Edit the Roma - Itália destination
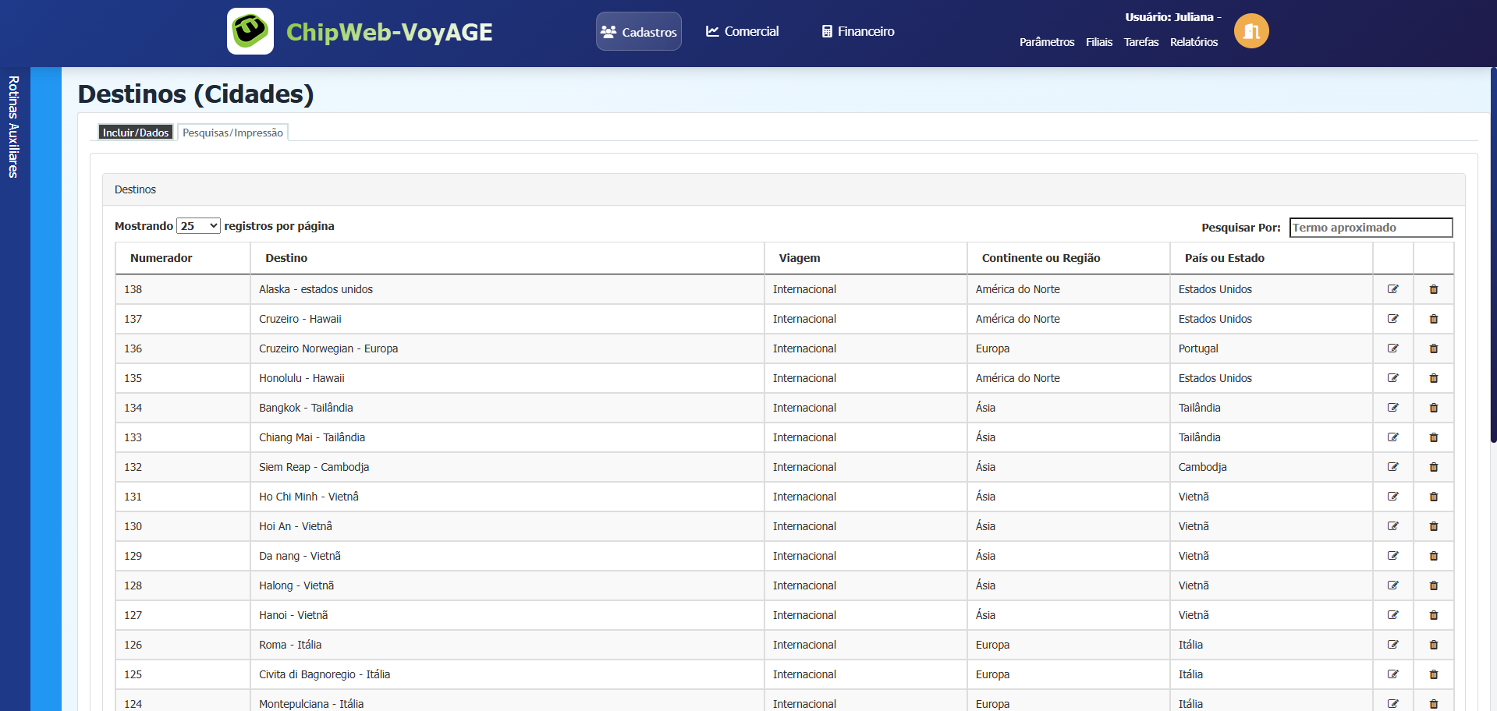 [1392, 645]
